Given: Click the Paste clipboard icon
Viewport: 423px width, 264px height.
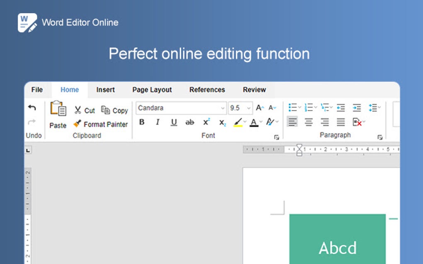Looking at the screenshot, I should pos(58,108).
